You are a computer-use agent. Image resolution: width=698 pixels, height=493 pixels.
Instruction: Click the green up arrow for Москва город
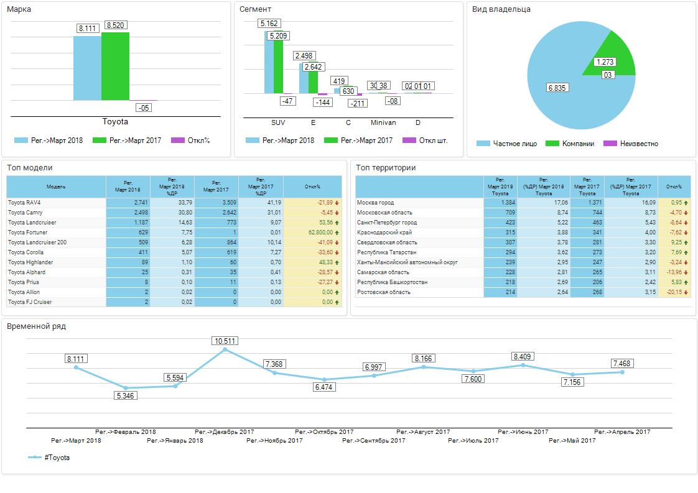(686, 203)
